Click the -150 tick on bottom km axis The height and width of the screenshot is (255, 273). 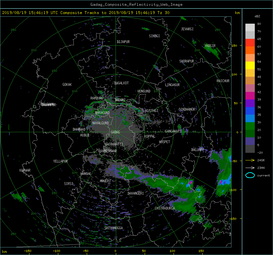28,251
